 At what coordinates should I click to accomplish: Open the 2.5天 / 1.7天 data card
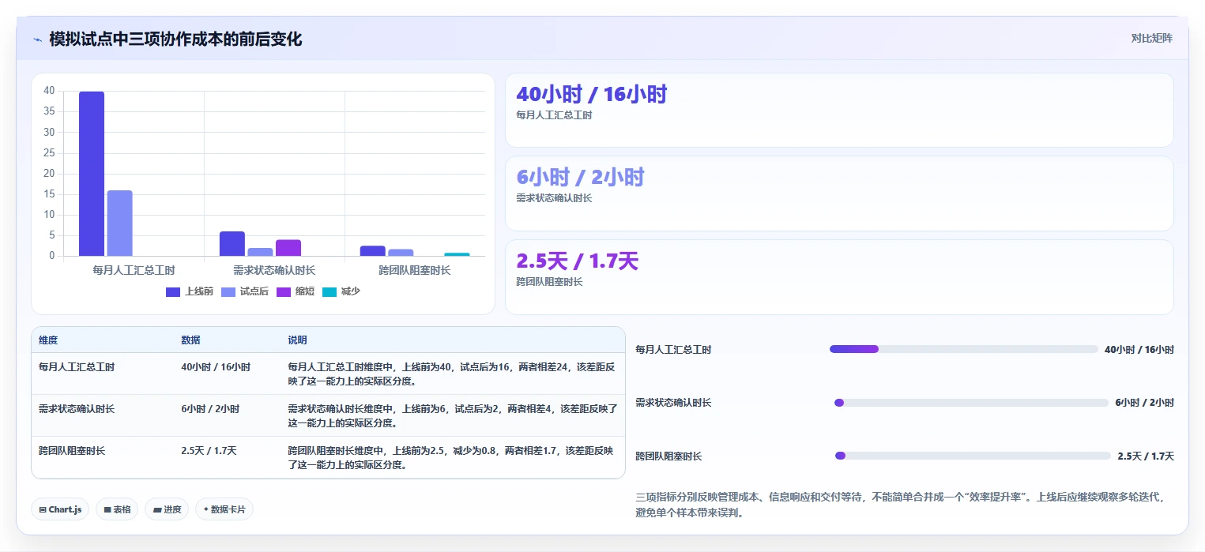tap(839, 277)
